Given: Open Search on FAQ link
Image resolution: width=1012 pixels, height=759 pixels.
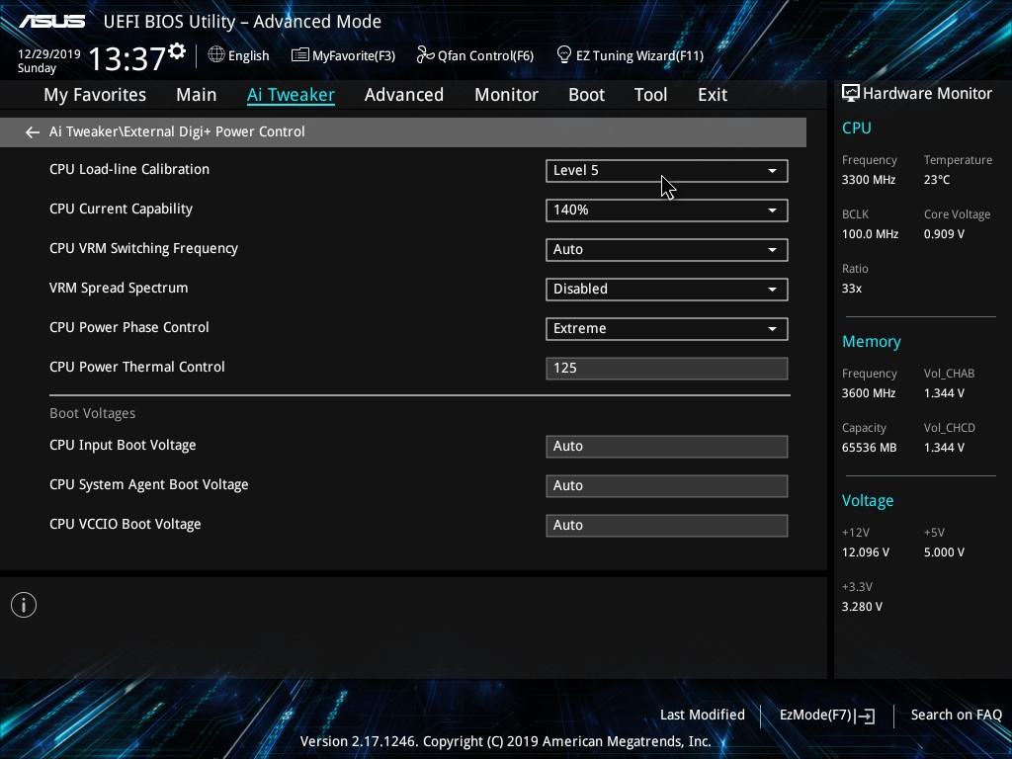Looking at the screenshot, I should 956,715.
